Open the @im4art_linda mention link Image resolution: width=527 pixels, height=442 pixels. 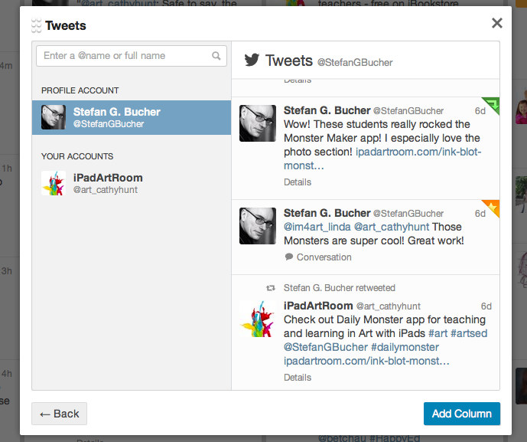pyautogui.click(x=317, y=227)
